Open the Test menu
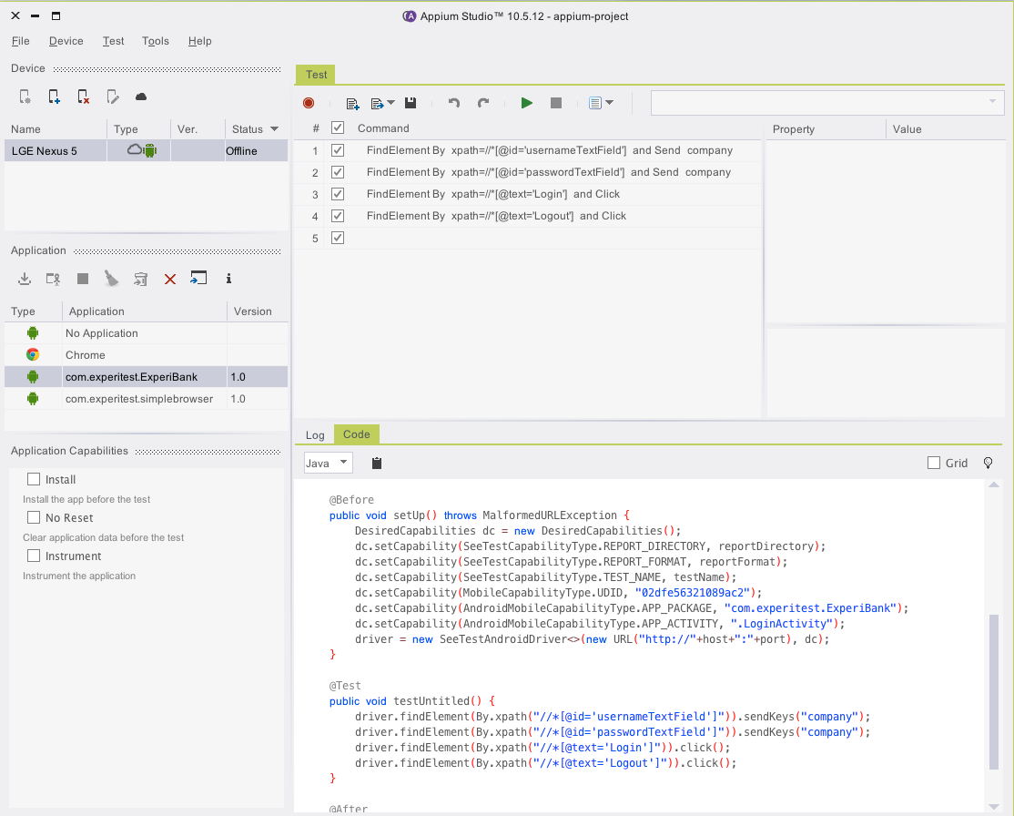This screenshot has height=816, width=1014. pos(113,41)
